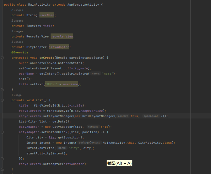Click the "1 usage" hint above init()
This screenshot has height=174, width=211.
tap(16, 95)
